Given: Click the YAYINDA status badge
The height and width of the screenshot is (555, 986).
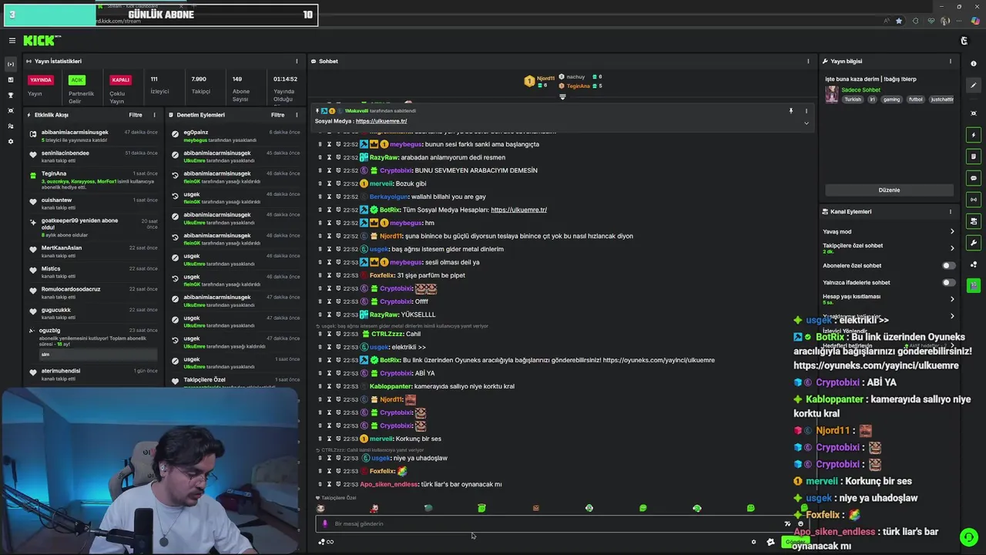Looking at the screenshot, I should 41,79.
